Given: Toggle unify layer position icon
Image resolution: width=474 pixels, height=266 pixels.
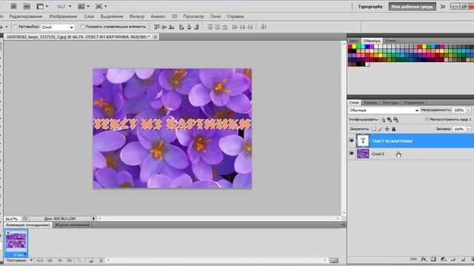Looking at the screenshot, I should point(384,120).
